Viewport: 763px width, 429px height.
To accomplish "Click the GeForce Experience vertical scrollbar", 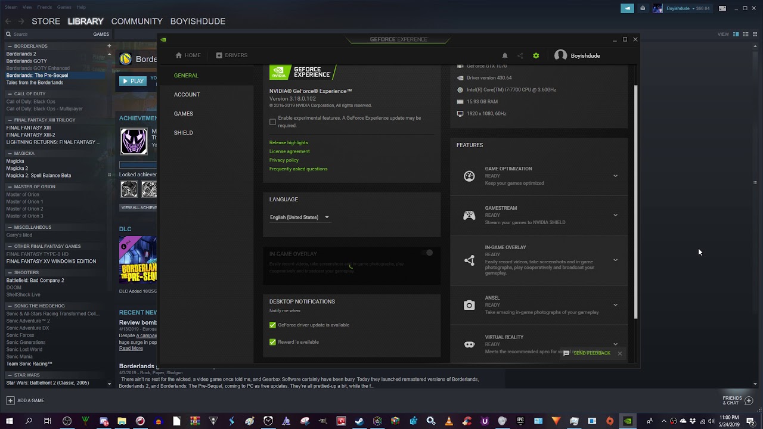I will (635, 203).
